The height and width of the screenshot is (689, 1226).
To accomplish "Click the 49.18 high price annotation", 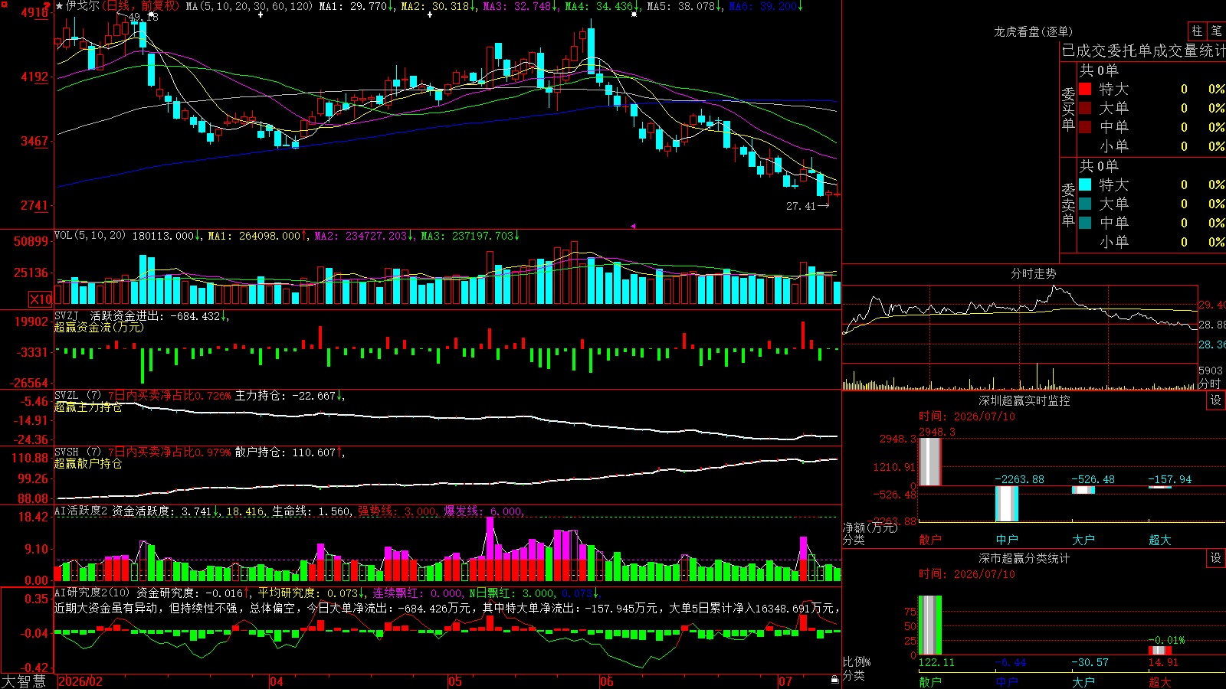I will pos(143,17).
